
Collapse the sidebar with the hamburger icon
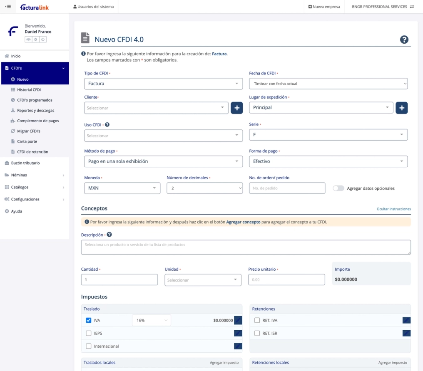pos(8,7)
